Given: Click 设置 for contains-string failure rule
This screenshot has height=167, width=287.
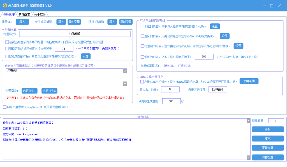Looking at the screenshot, I should [x=215, y=27].
